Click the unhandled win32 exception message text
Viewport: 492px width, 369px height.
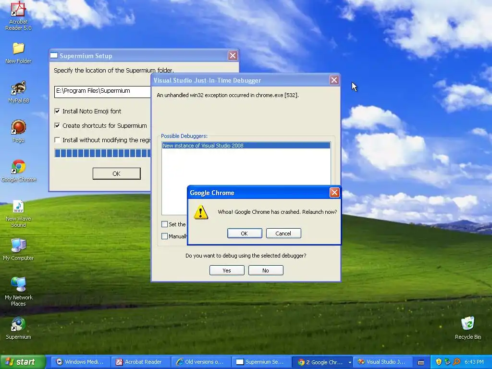(x=227, y=95)
